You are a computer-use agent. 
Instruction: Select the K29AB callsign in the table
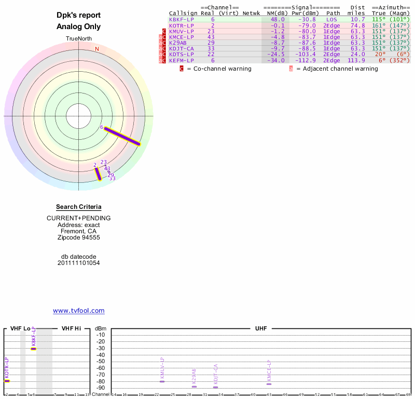[x=179, y=43]
